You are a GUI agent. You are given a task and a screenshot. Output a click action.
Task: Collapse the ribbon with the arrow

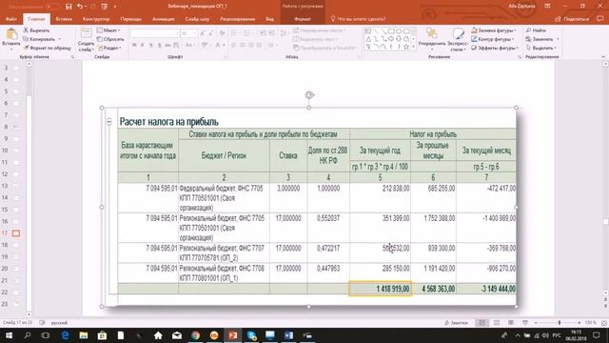(x=603, y=57)
